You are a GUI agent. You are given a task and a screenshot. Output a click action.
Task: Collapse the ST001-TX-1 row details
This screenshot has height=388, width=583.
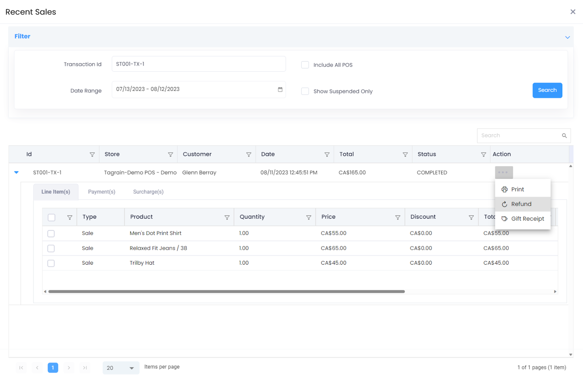point(16,172)
